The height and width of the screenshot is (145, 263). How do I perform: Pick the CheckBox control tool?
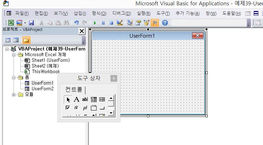[x=68, y=108]
